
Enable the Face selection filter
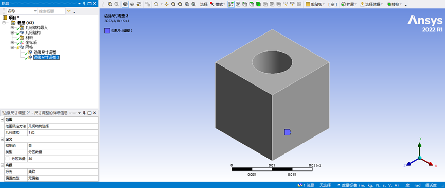click(252, 4)
